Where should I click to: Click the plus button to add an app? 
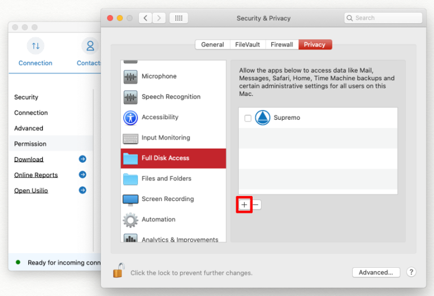pyautogui.click(x=244, y=204)
